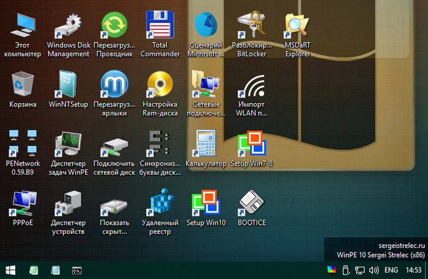Viewport: 428px width, 279px height.
Task: Click the USB safely remove tray icon
Action: click(346, 270)
